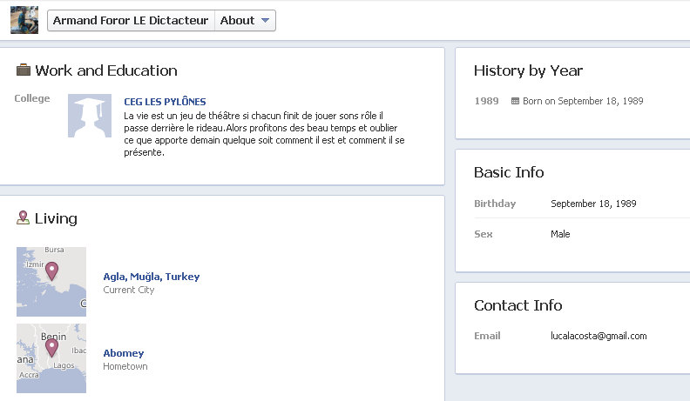Select the 1989 year label
The width and height of the screenshot is (690, 401).
click(486, 101)
